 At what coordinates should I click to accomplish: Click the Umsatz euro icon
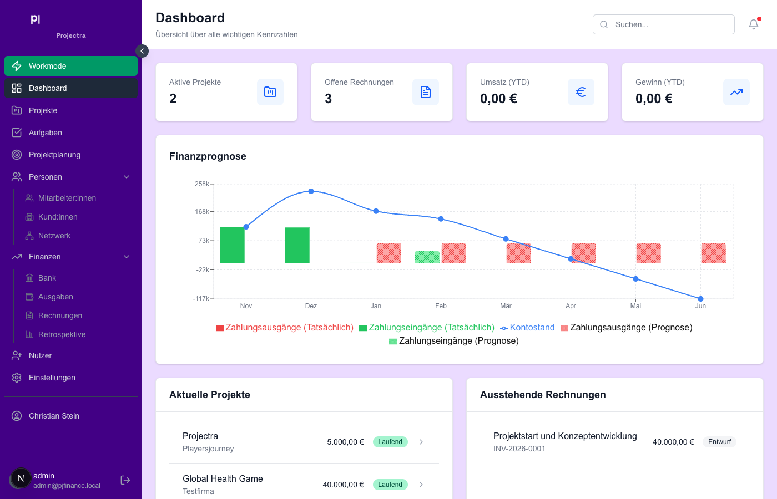(581, 92)
